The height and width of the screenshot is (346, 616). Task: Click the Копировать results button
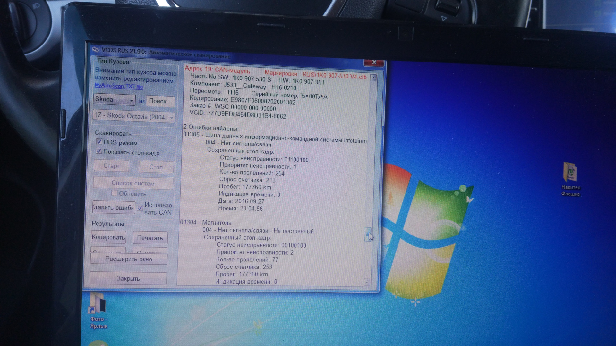click(x=108, y=237)
